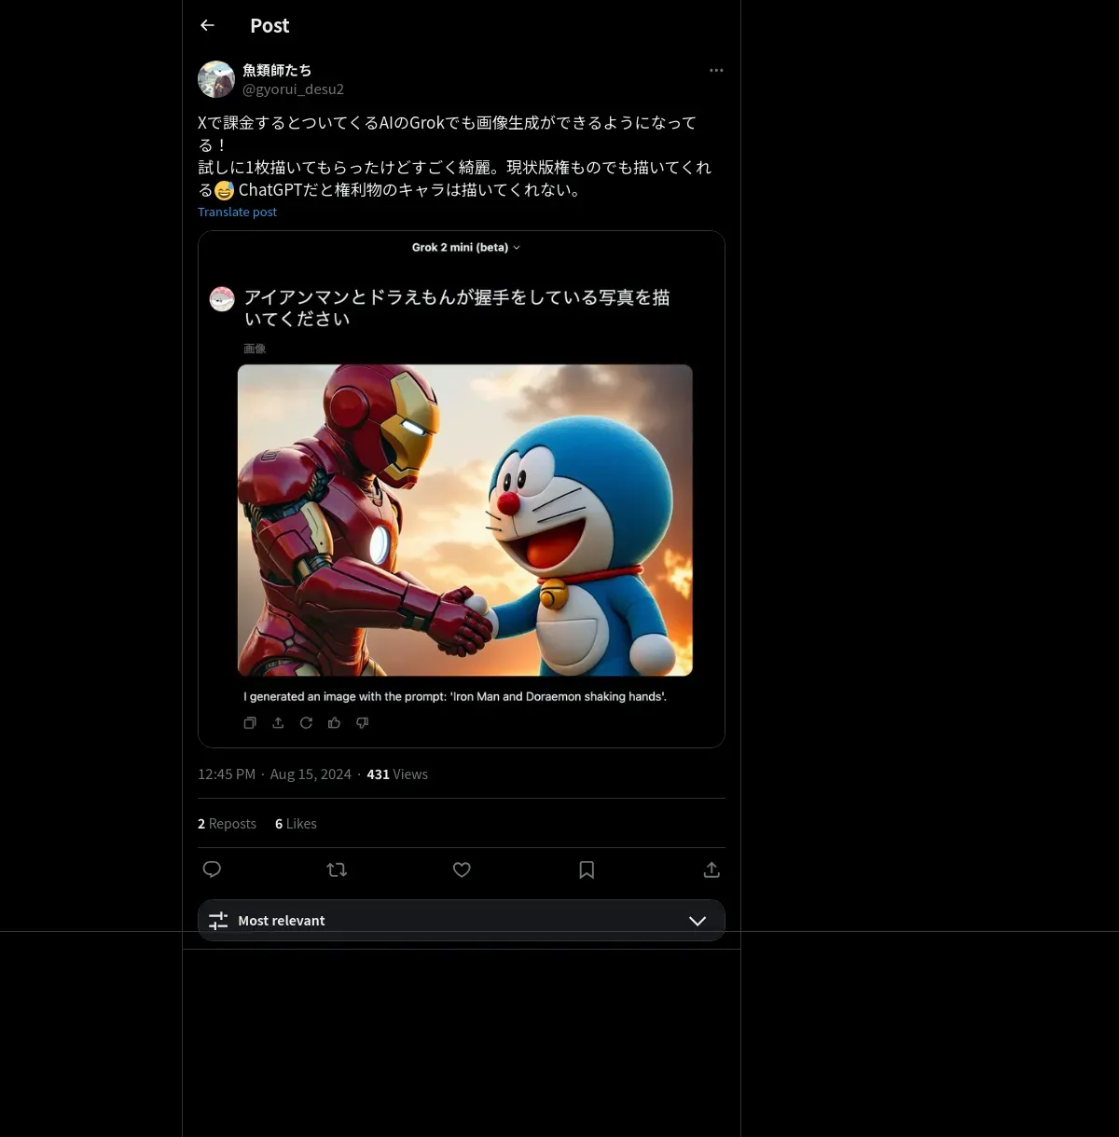Screen dimensions: 1119x1137
Task: Share the post using the upload icon
Action: pos(711,870)
